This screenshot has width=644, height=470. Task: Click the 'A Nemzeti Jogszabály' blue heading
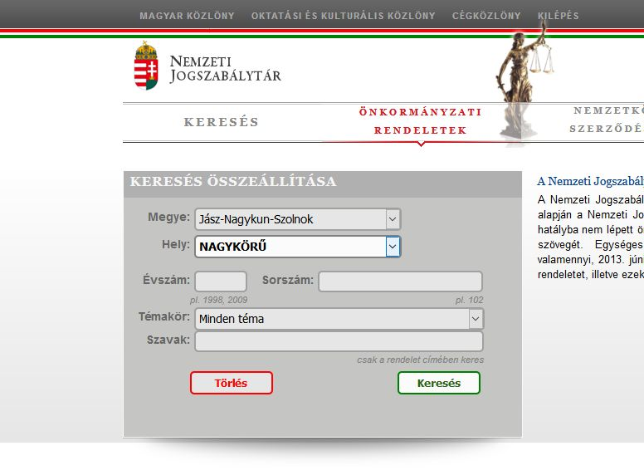click(x=590, y=181)
